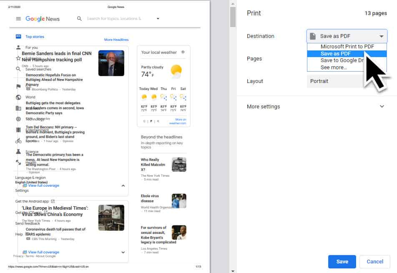Click the search topics input field

114,18
